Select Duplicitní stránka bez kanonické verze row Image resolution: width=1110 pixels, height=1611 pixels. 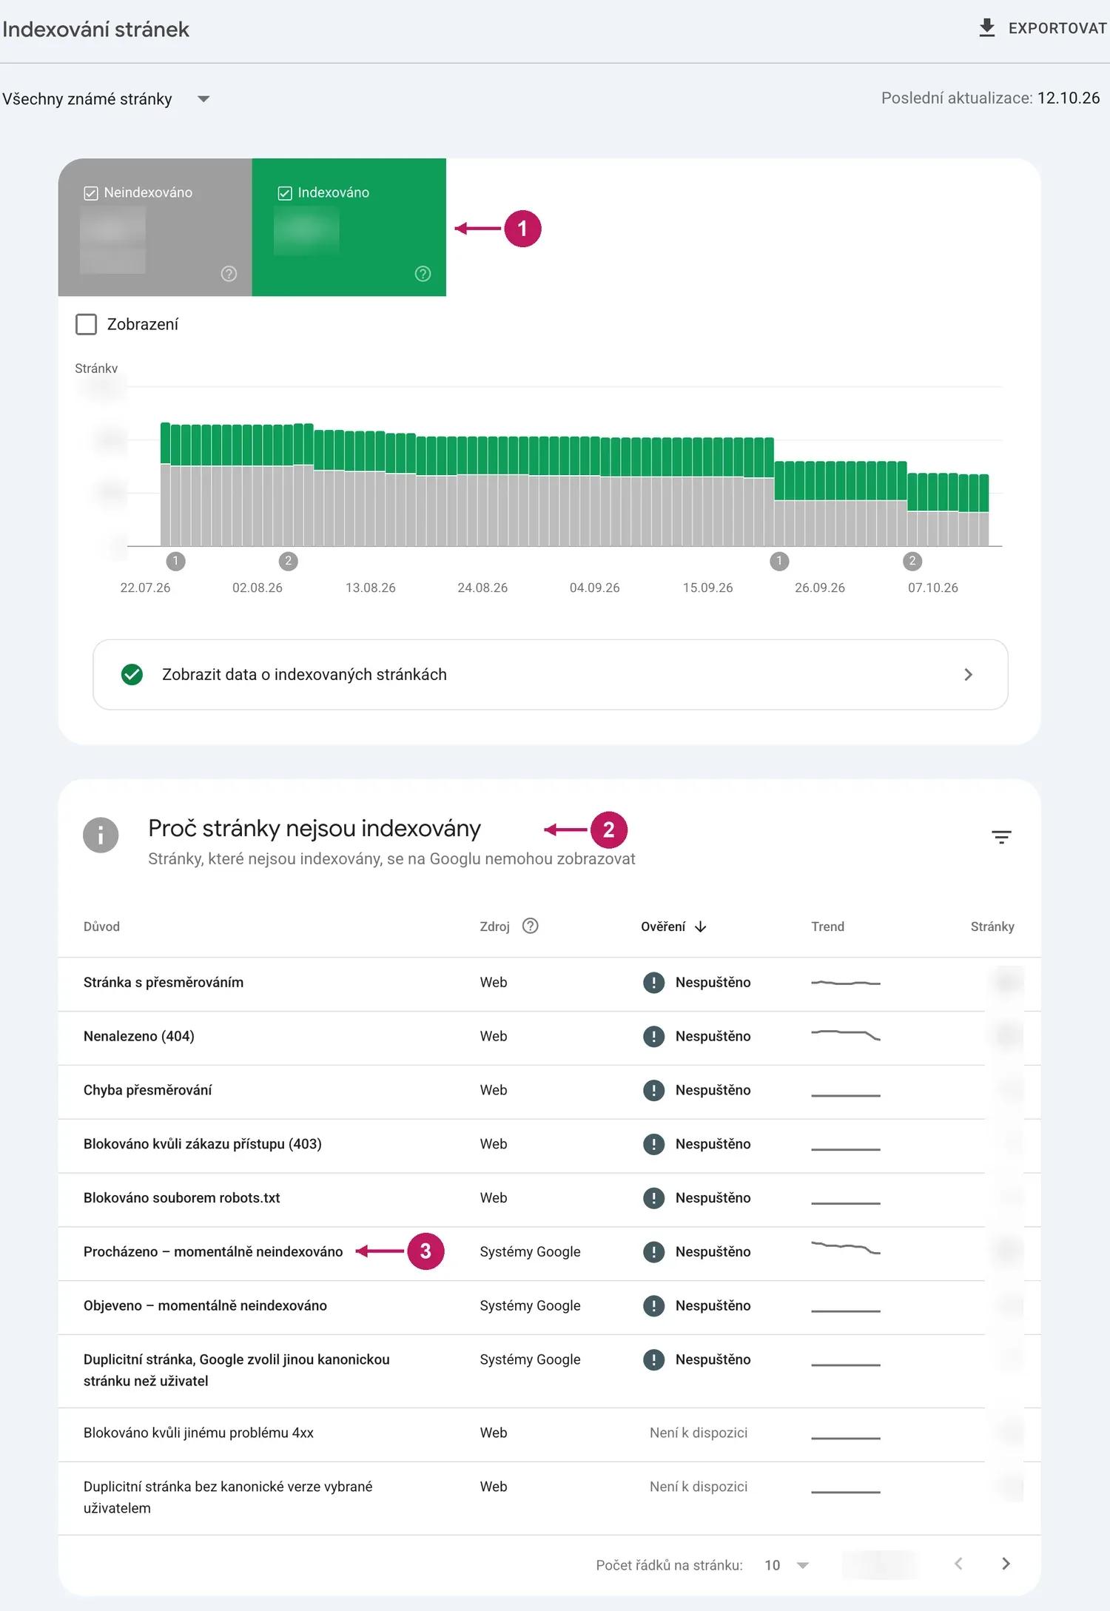549,1499
